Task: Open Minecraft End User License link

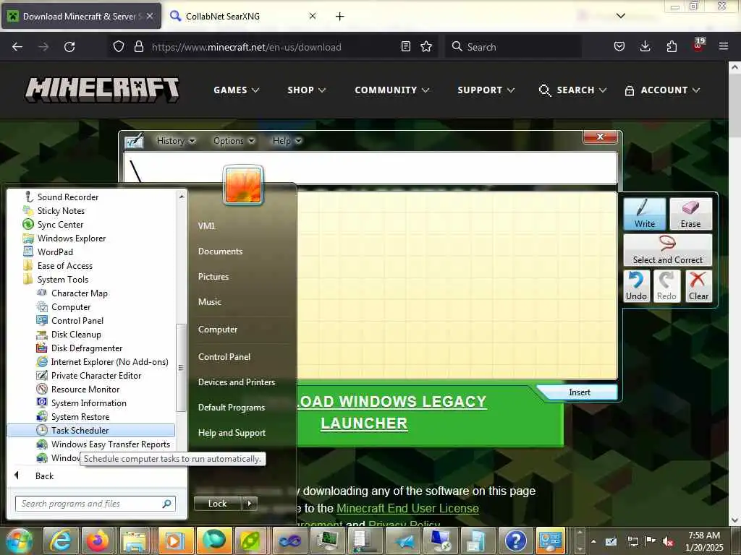Action: click(x=407, y=508)
